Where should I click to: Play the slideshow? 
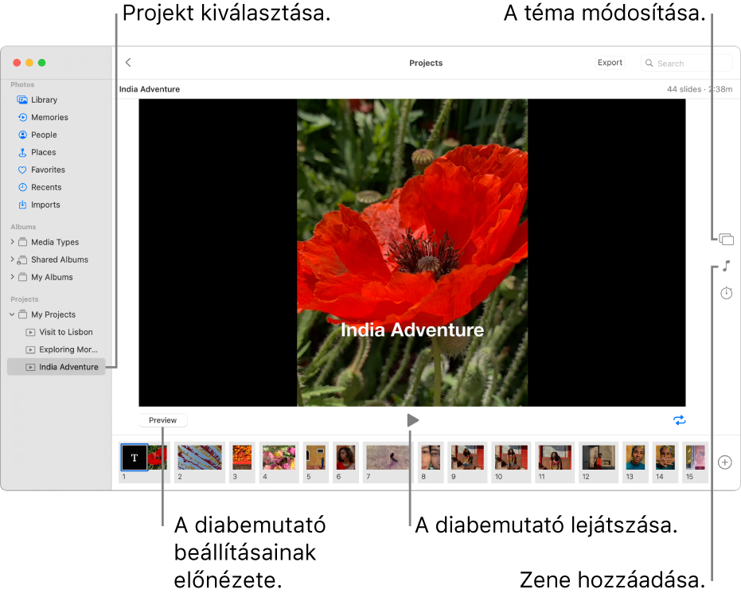[x=412, y=420]
